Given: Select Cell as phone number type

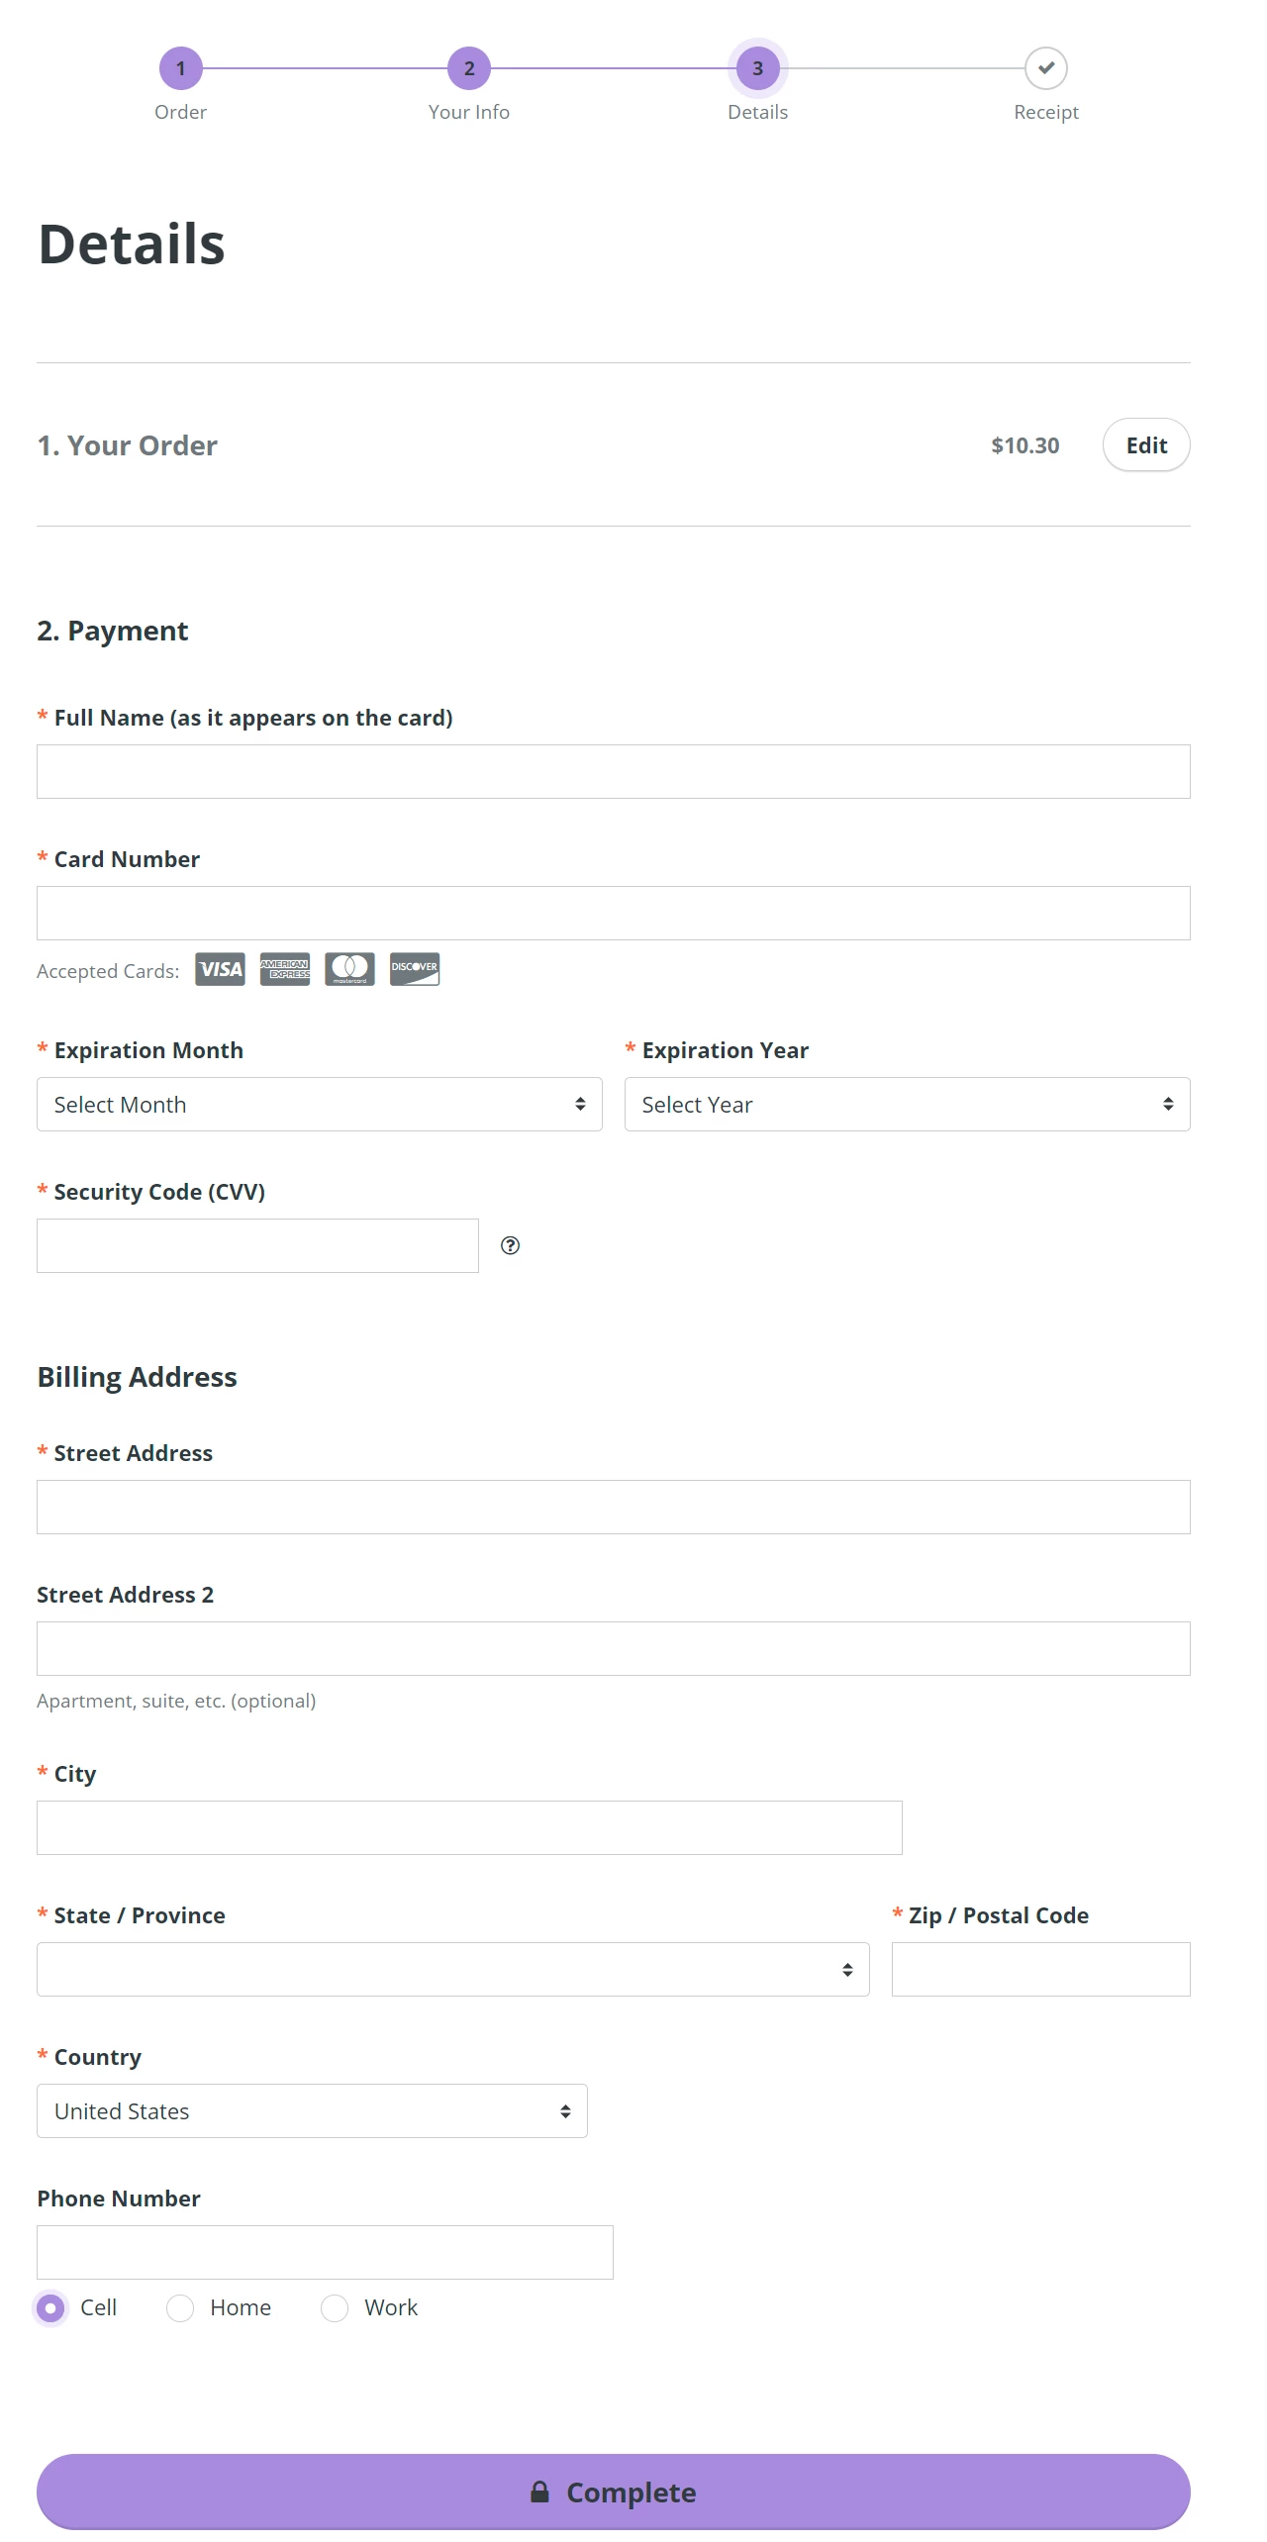Looking at the screenshot, I should 50,2307.
